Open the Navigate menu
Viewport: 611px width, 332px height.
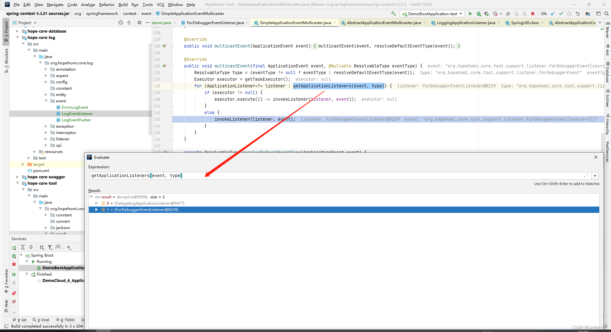click(x=55, y=4)
